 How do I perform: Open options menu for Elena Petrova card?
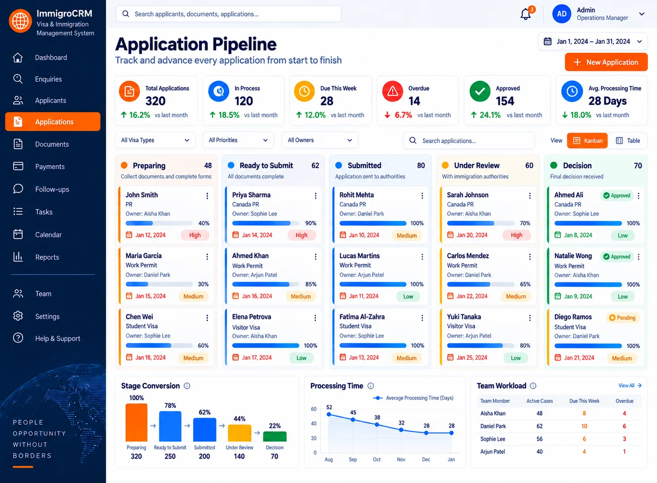click(x=315, y=318)
